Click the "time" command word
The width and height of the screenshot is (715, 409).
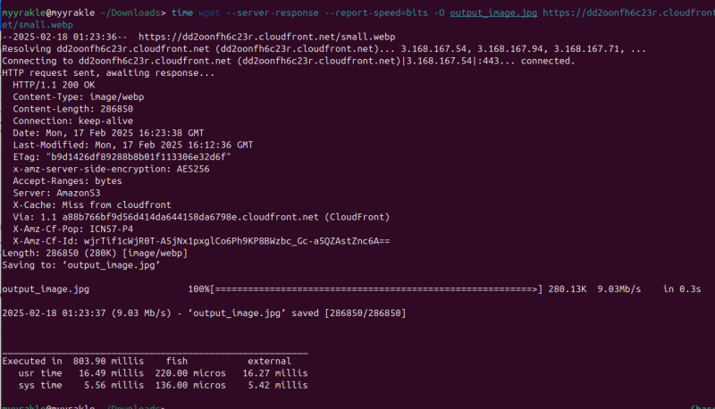coord(181,13)
